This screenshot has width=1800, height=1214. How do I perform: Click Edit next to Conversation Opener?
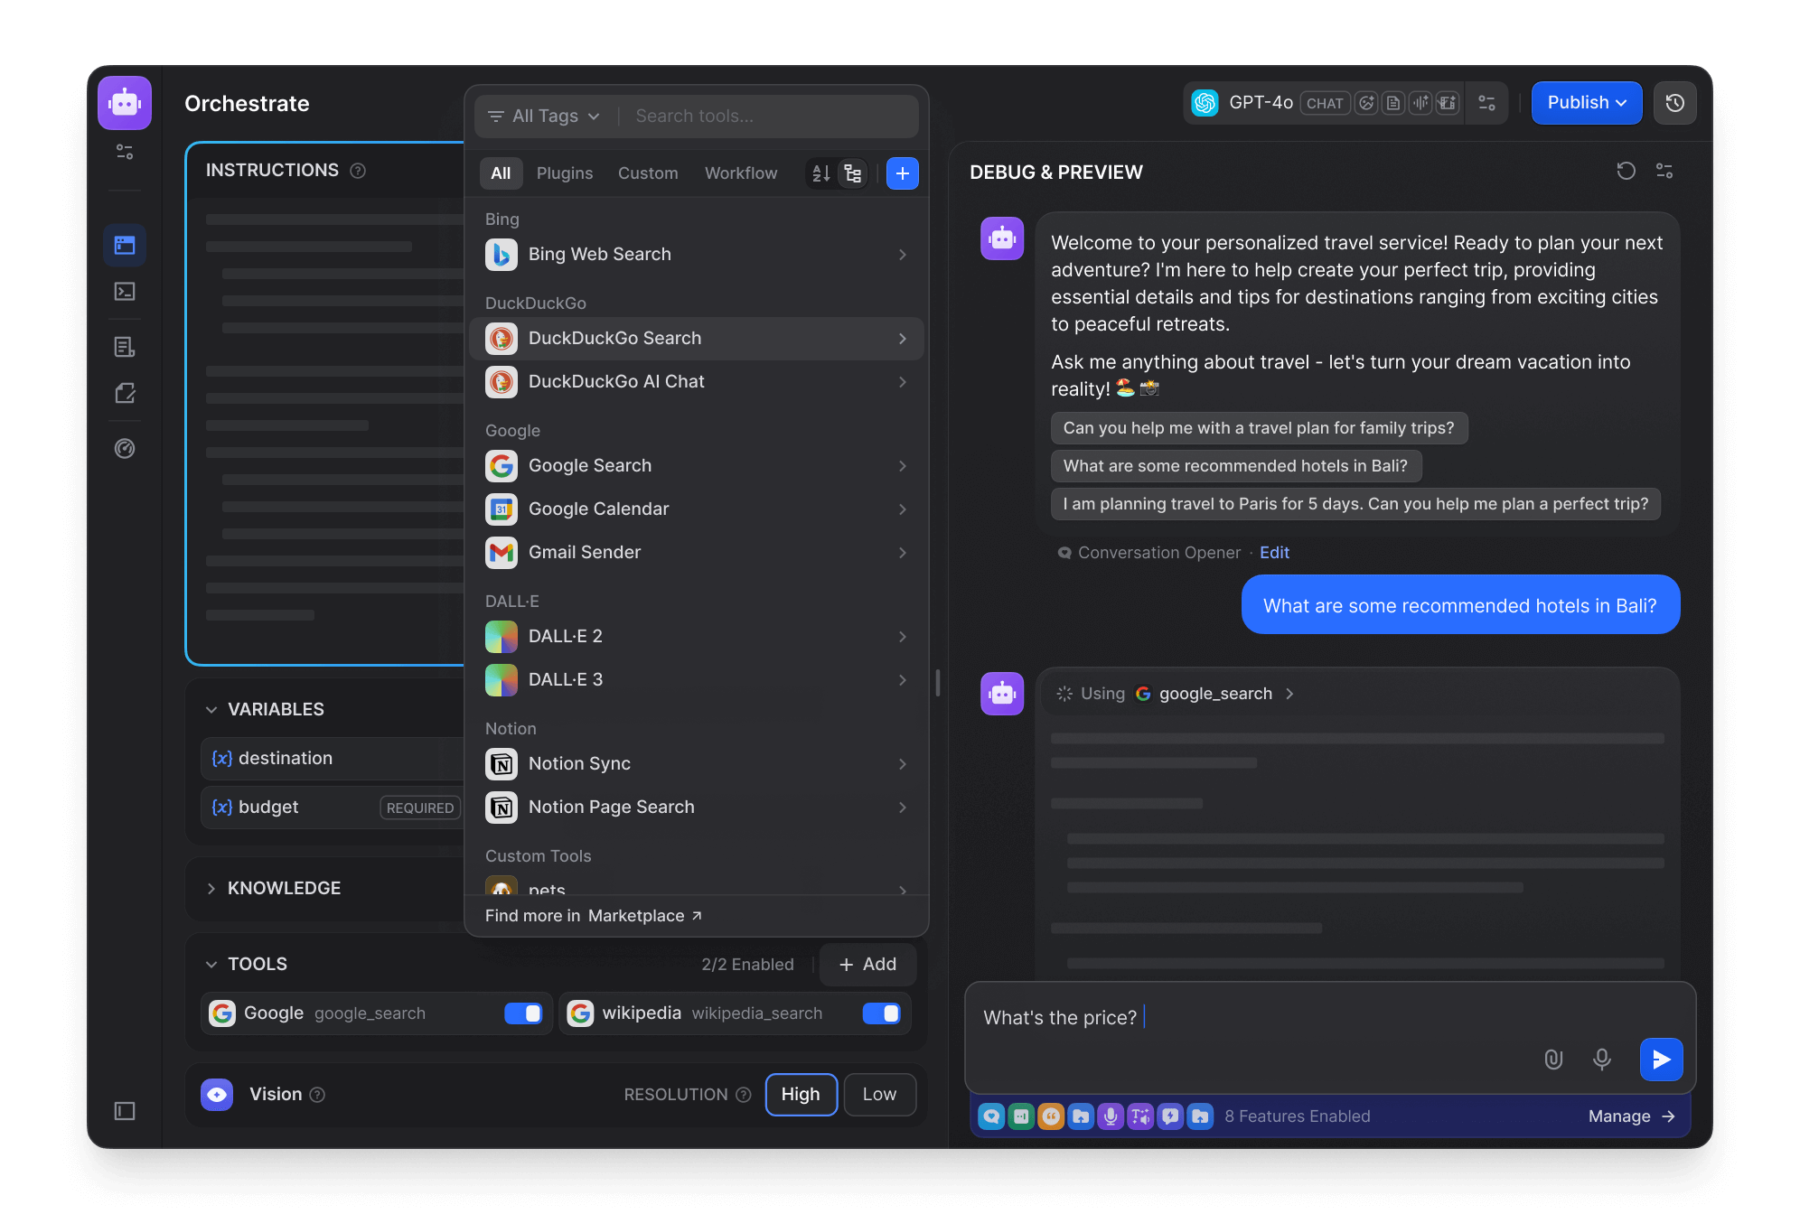[x=1274, y=553]
